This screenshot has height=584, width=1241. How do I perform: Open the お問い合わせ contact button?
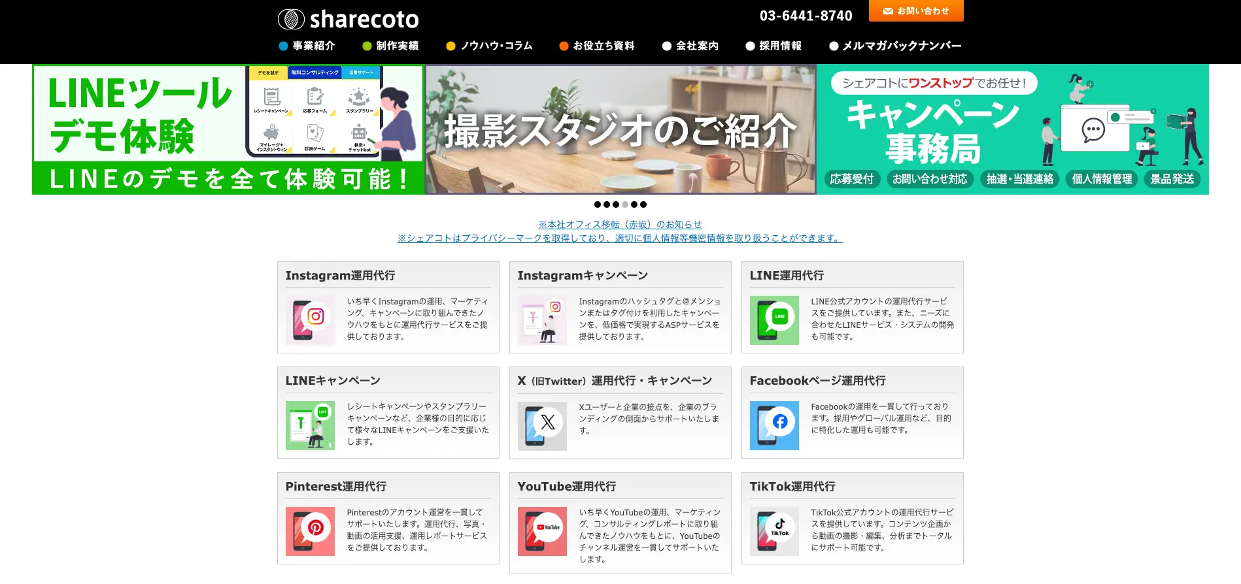(x=916, y=11)
